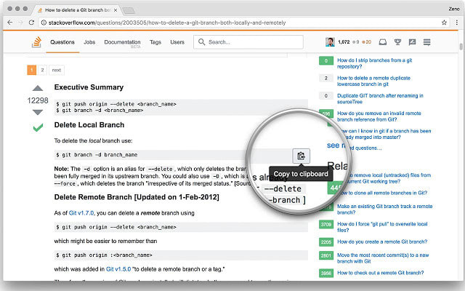Image resolution: width=465 pixels, height=291 pixels.
Task: Go to answers page 2
Action: [42, 70]
